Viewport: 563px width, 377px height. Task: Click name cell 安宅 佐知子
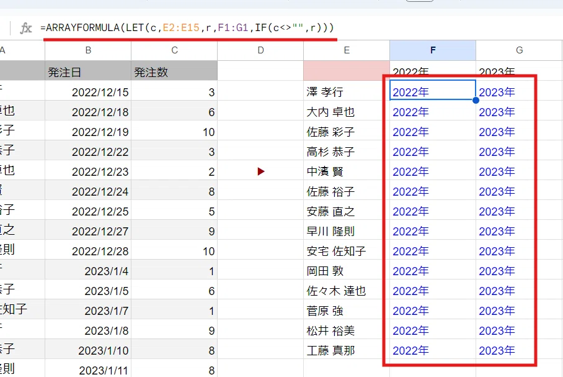(347, 250)
